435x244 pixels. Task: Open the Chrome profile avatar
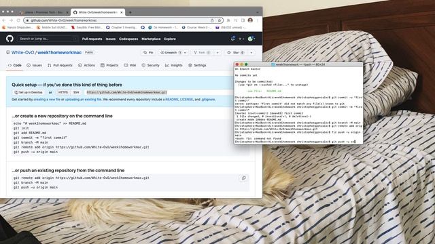pyautogui.click(x=250, y=20)
